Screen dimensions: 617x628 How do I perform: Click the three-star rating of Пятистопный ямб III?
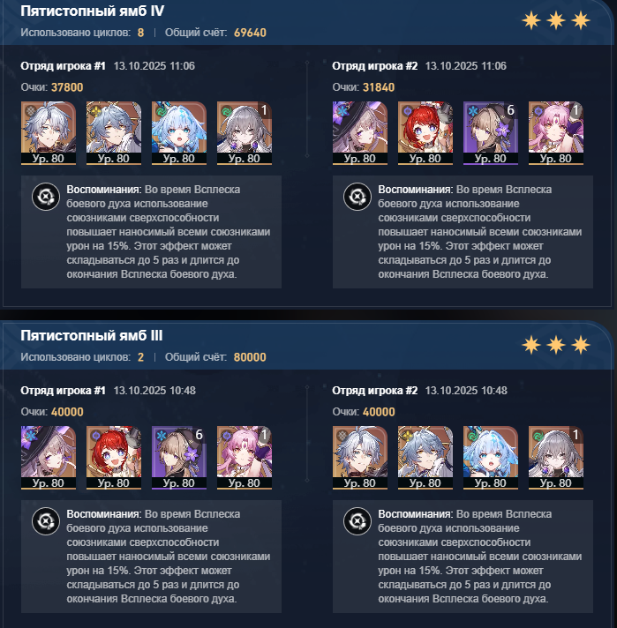[556, 345]
